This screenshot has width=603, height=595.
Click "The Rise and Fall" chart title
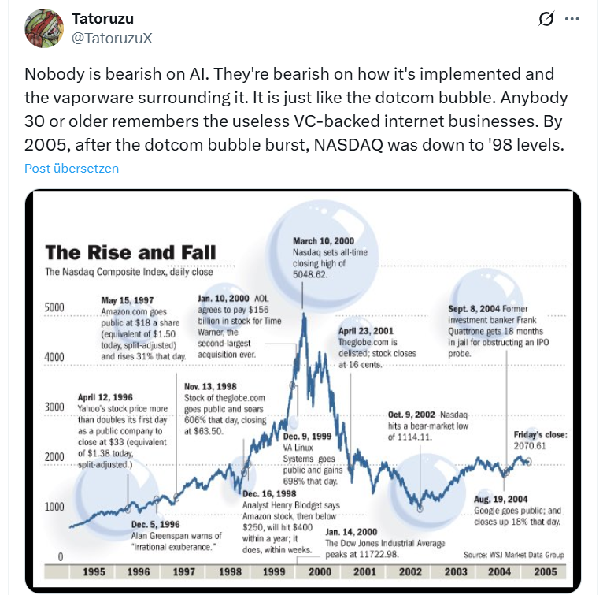pos(130,253)
